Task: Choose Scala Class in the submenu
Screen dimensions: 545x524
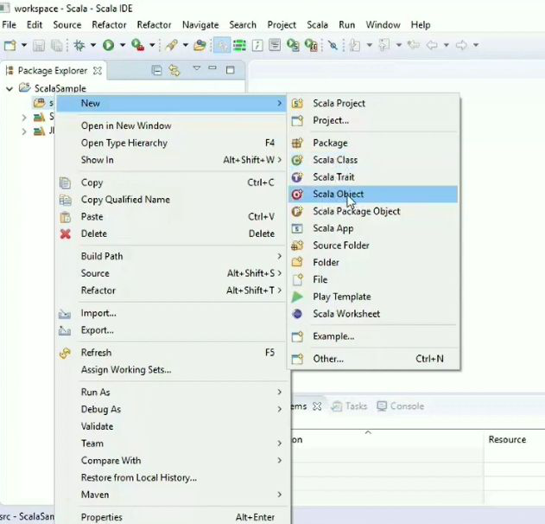Action: click(x=373, y=160)
